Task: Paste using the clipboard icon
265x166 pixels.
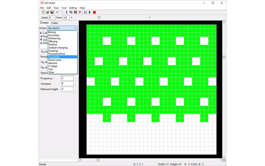Action: pos(75,12)
